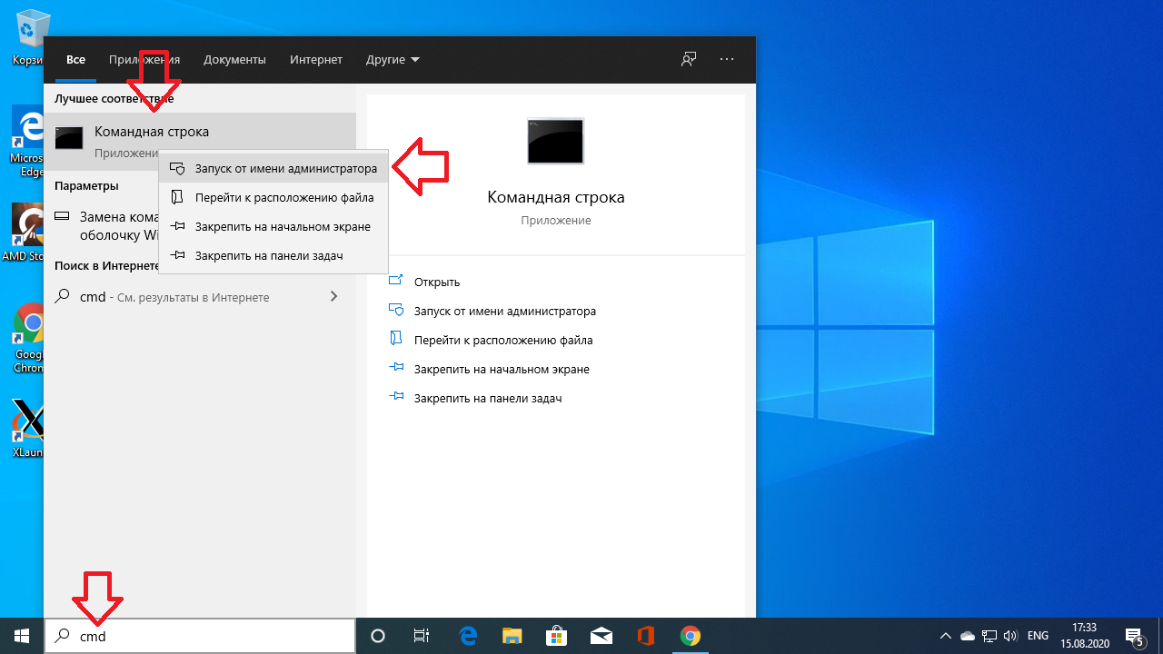Launch Microsoft Edge from the taskbar
This screenshot has width=1163, height=654.
coord(469,636)
